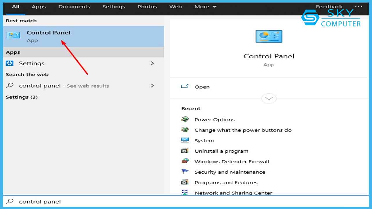Viewport: 372px width, 209px height.
Task: Open recent 'Security and Maintenance'
Action: pyautogui.click(x=230, y=172)
